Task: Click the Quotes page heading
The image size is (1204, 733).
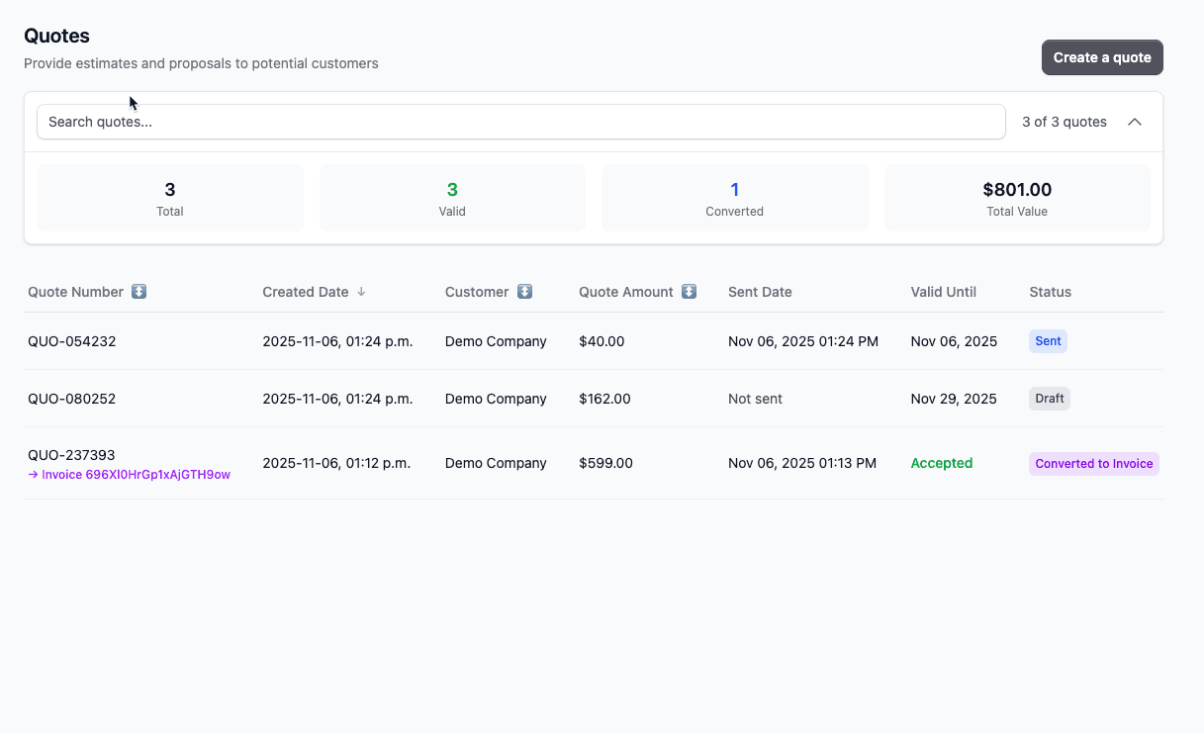Action: tap(56, 36)
